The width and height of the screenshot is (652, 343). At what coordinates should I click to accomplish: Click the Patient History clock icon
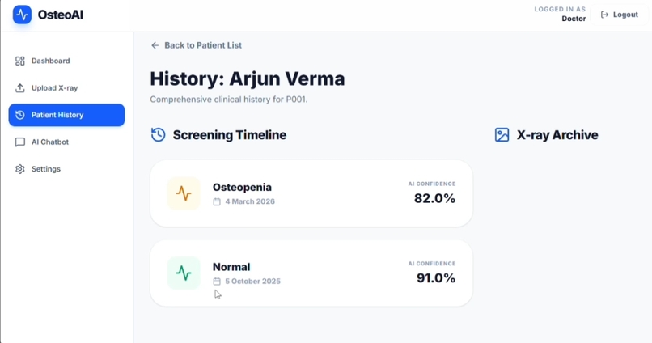(x=20, y=115)
